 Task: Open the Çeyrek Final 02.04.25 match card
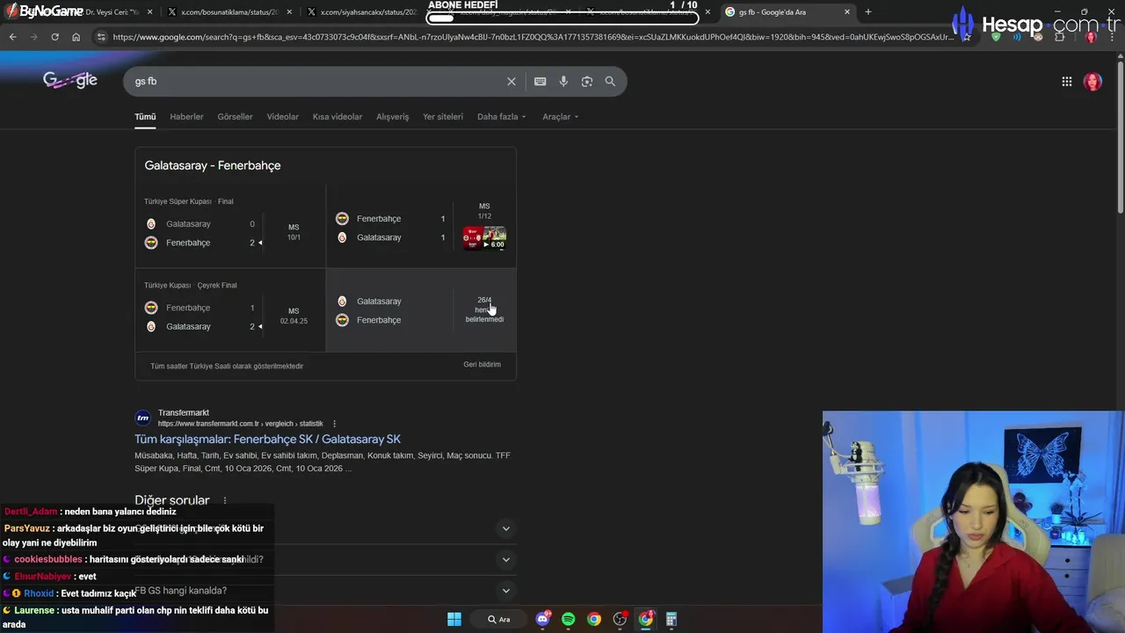(230, 309)
